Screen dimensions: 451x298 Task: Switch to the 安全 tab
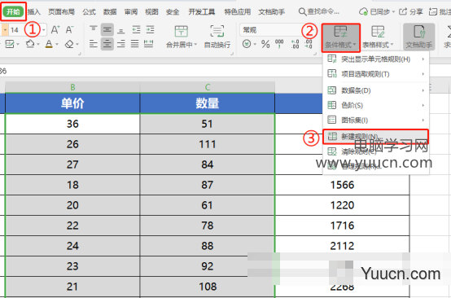(x=173, y=11)
